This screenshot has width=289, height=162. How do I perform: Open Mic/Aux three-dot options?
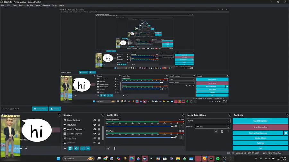[181, 137]
